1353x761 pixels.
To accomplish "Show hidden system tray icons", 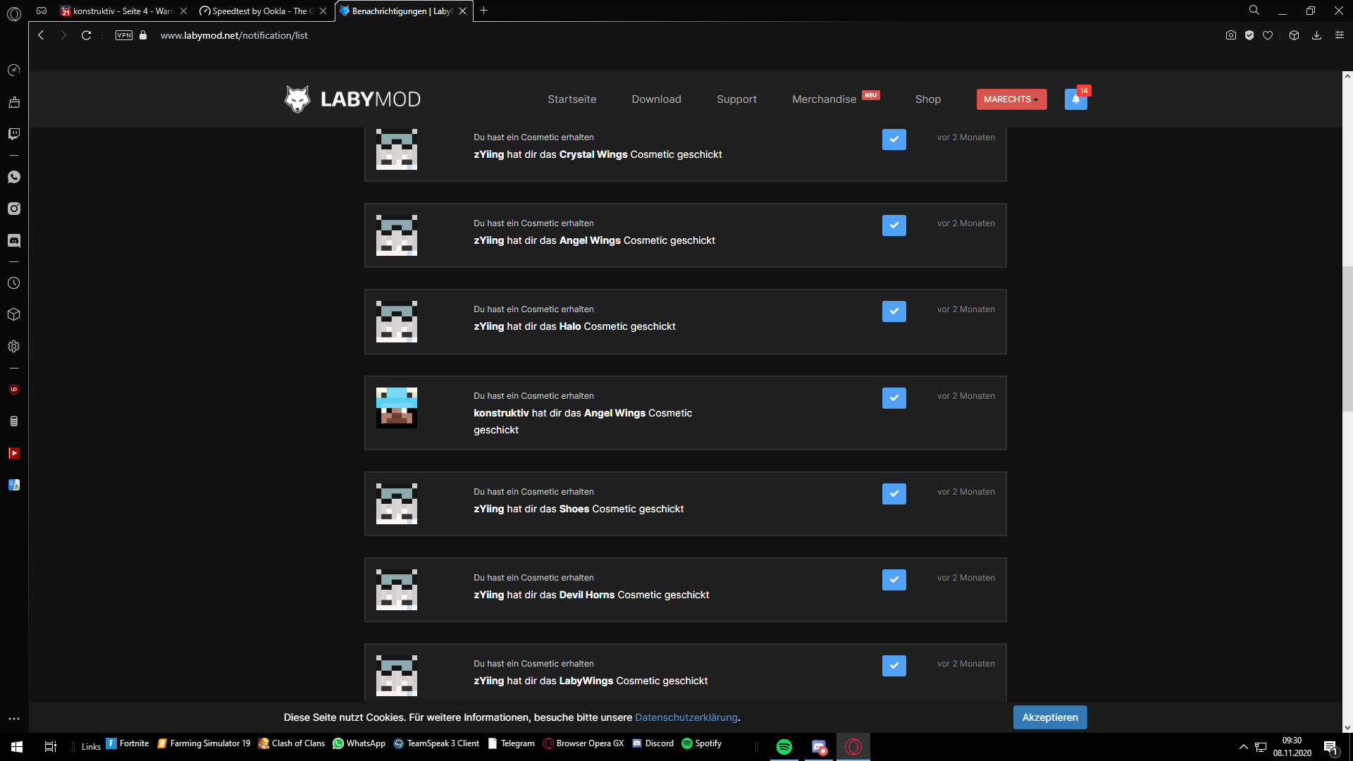I will pos(1243,747).
